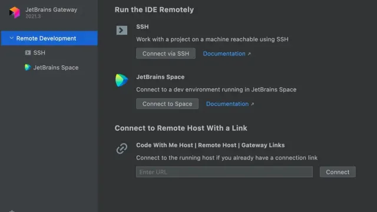Click the chain link icon
This screenshot has width=377, height=212.
tap(122, 148)
